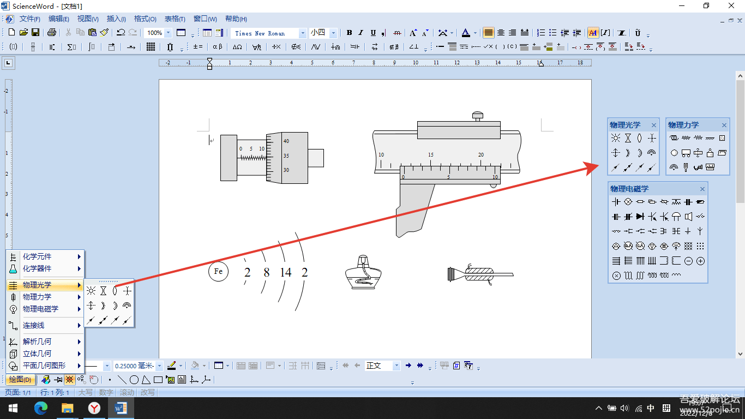The image size is (745, 419).
Task: Insert a numbered list
Action: pos(541,33)
